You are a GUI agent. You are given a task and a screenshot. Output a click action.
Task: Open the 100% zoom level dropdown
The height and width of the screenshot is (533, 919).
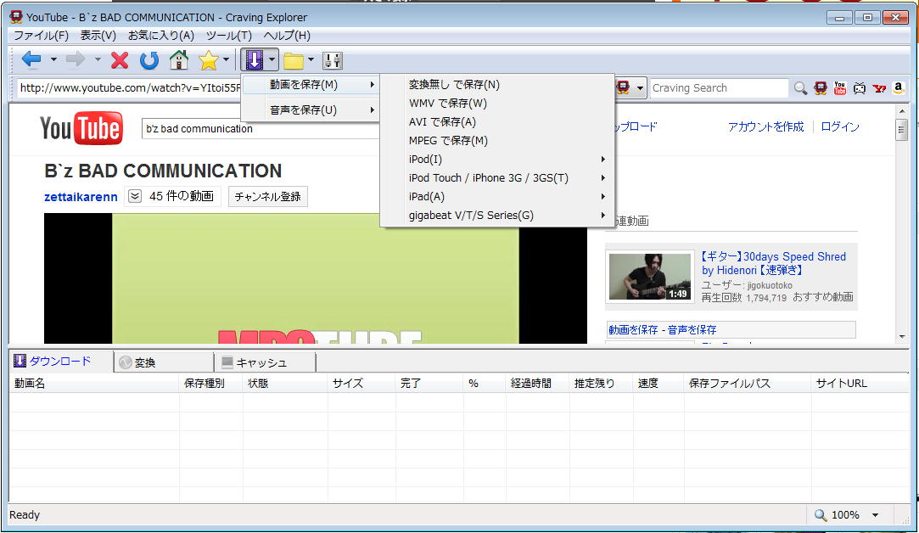875,515
